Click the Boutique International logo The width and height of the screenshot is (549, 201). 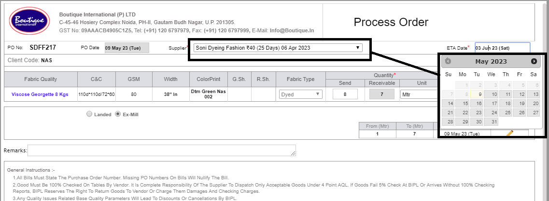[x=29, y=21]
